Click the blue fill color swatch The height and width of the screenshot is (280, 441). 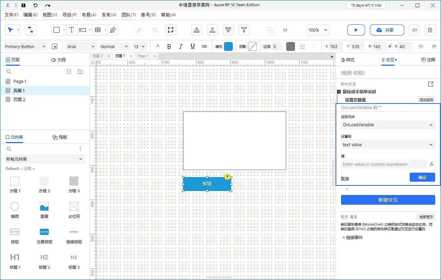tap(228, 46)
